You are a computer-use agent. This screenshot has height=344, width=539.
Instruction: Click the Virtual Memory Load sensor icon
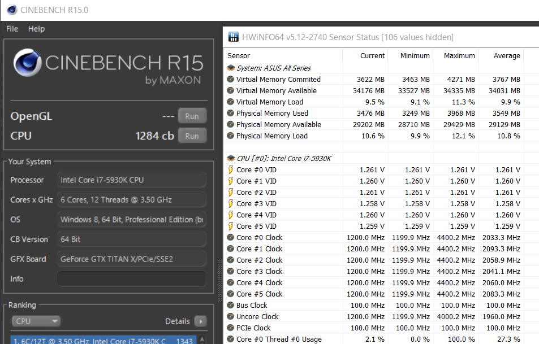click(x=230, y=102)
